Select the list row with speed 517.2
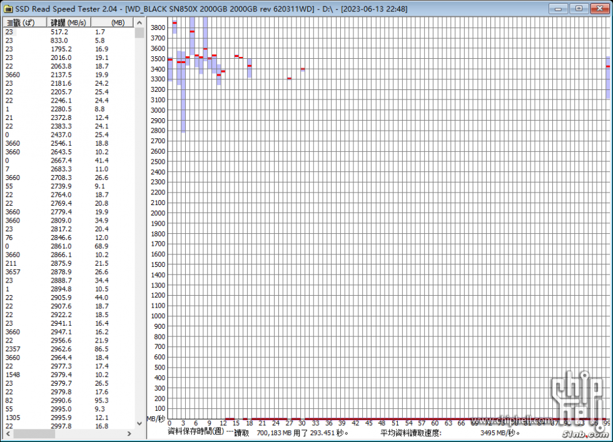 [x=69, y=32]
